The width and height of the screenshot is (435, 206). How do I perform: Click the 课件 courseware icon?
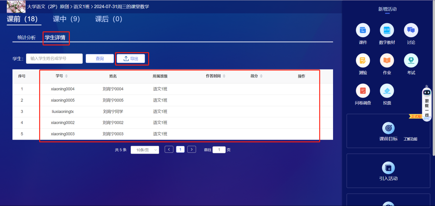click(x=363, y=31)
